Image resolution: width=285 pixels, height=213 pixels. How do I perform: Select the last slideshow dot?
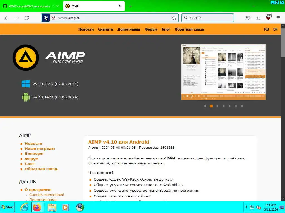pos(242,106)
